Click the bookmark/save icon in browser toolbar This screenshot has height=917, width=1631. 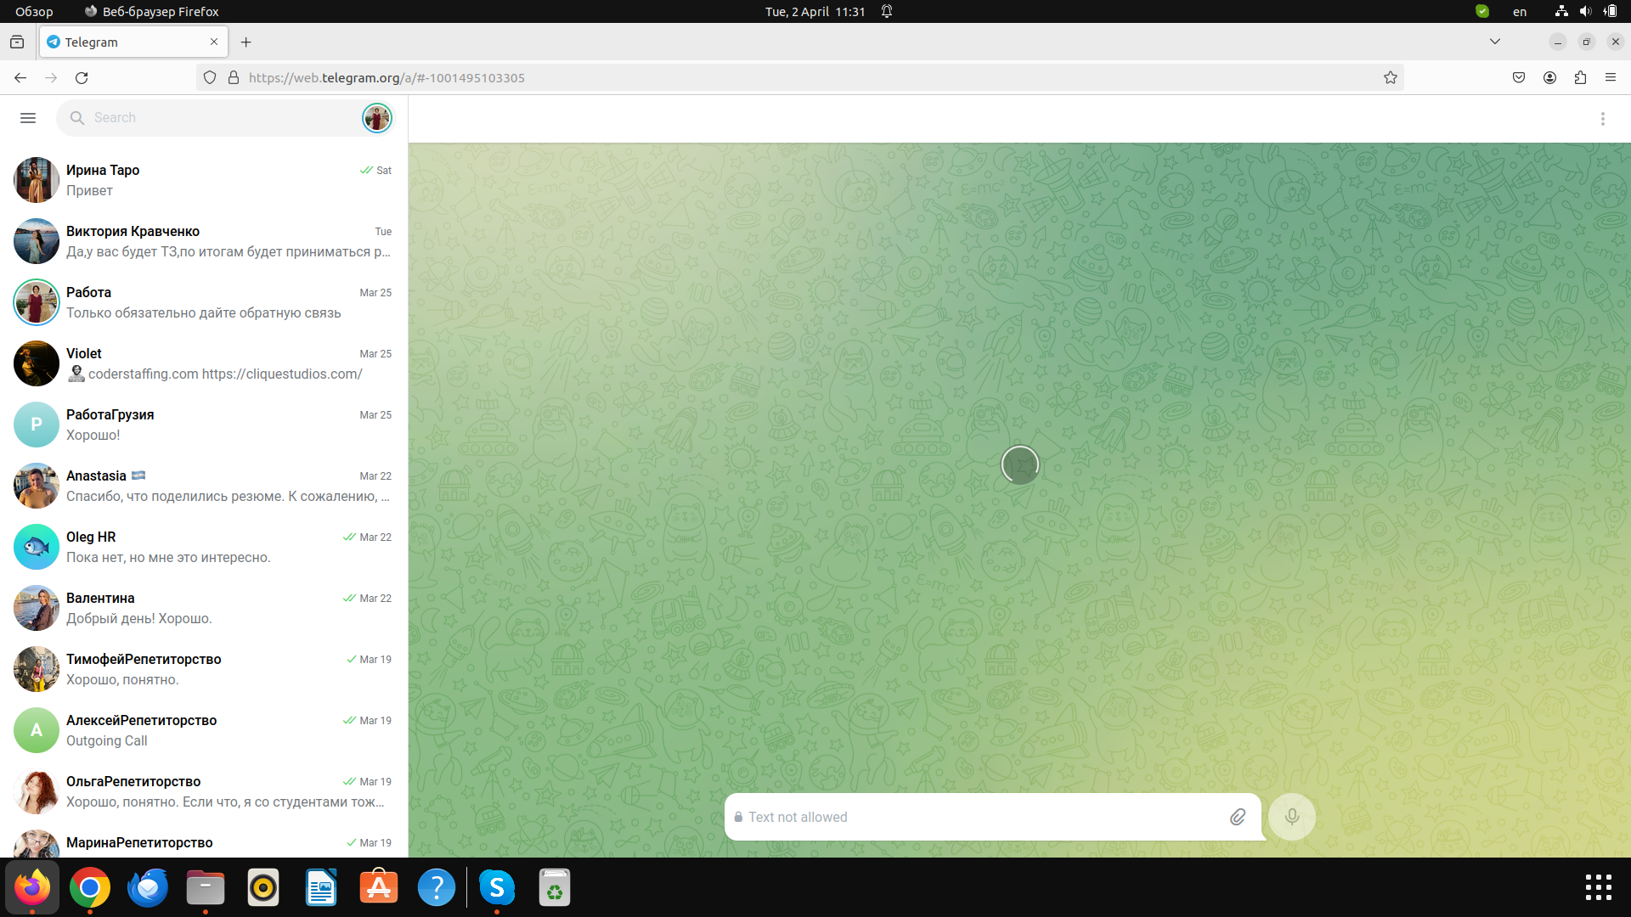tap(1390, 77)
